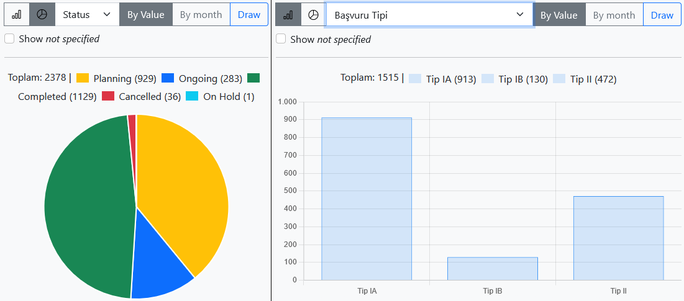
Task: Choose 'By Value' in Başvuru Tipi panel
Action: (x=559, y=15)
